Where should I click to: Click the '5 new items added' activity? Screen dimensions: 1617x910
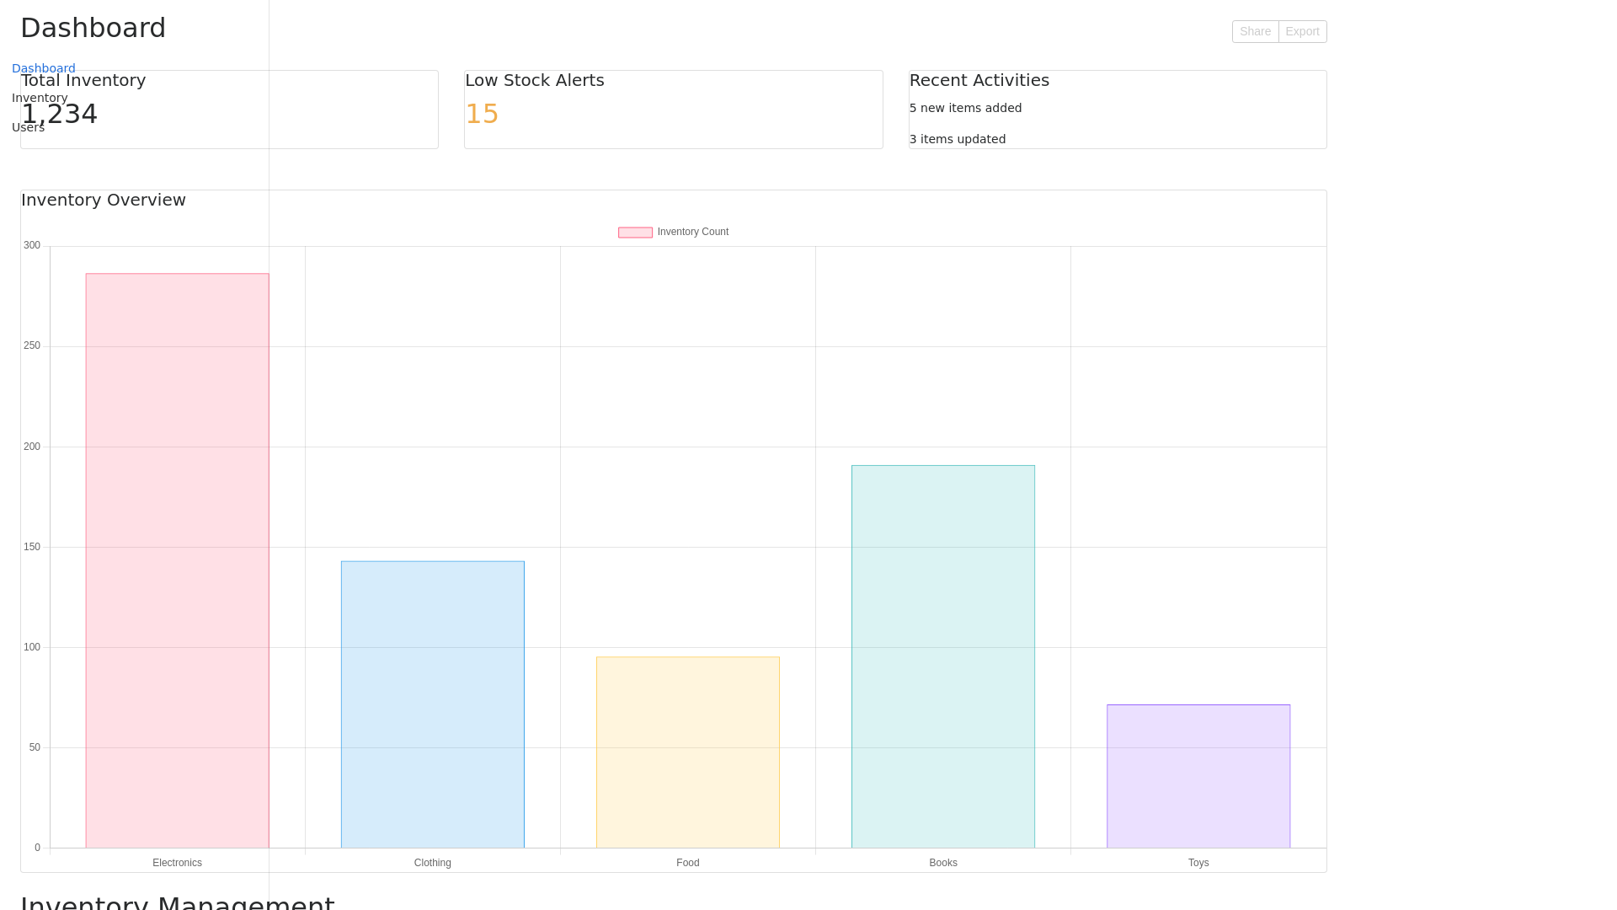(965, 108)
